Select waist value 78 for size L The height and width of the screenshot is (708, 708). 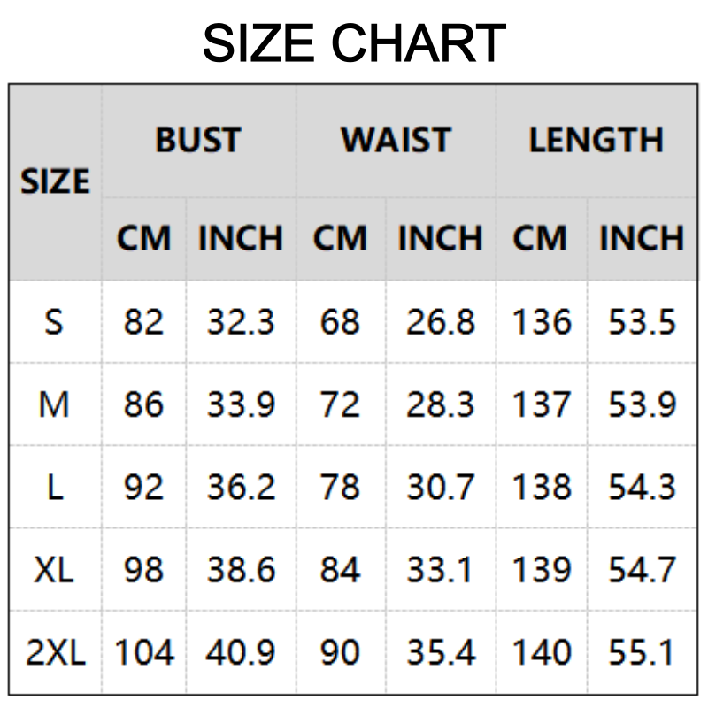pos(340,488)
